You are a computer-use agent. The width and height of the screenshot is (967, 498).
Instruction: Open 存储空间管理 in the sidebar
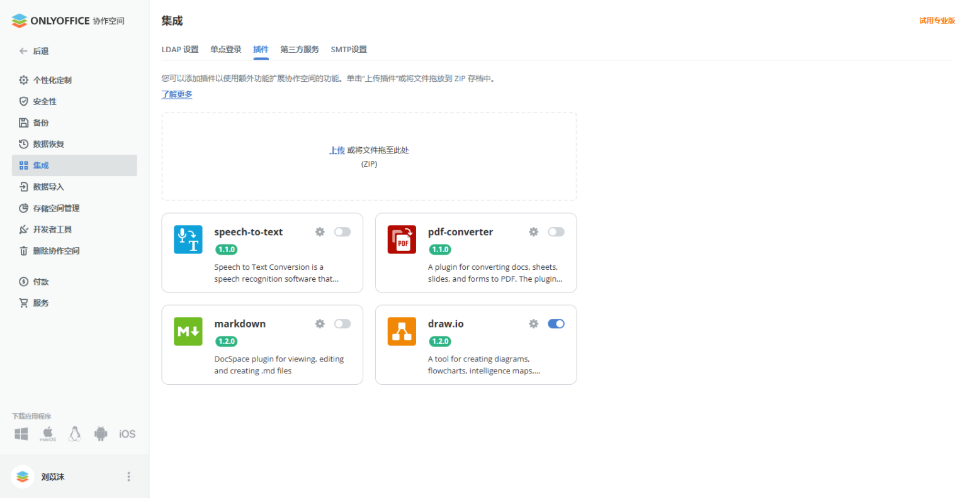click(74, 208)
